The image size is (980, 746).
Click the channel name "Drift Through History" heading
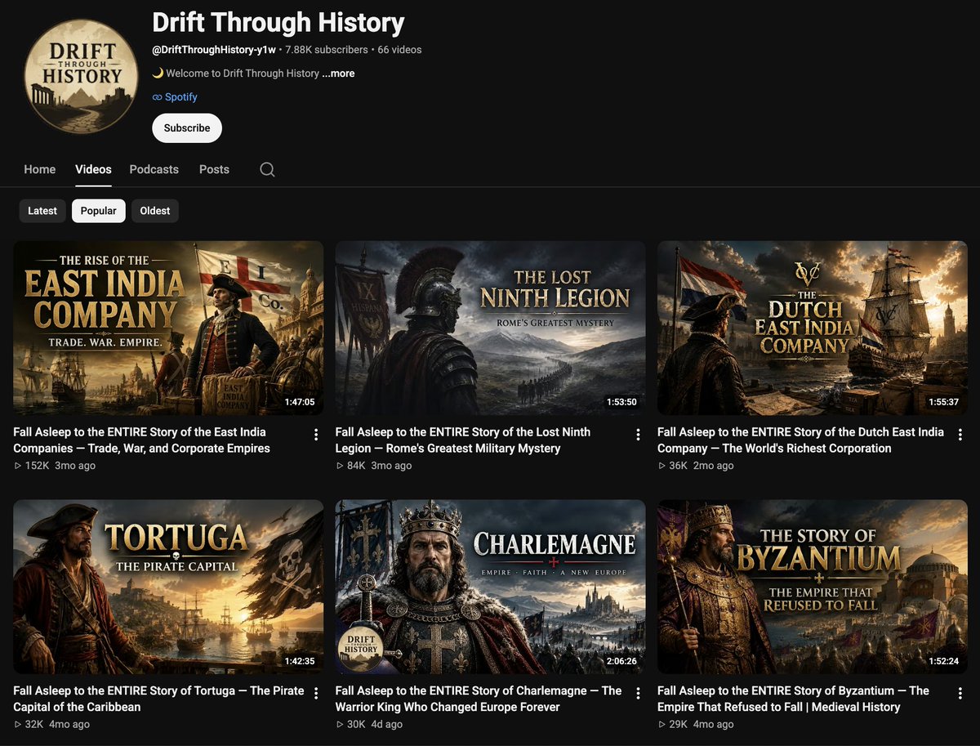278,23
